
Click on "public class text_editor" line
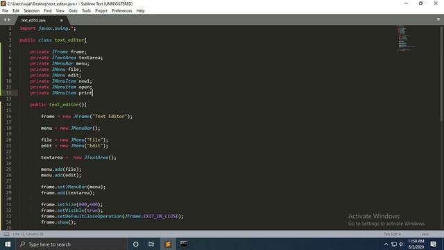53,40
